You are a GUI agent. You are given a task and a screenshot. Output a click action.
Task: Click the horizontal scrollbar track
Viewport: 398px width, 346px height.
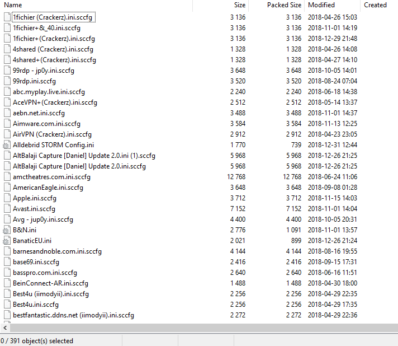click(204, 328)
